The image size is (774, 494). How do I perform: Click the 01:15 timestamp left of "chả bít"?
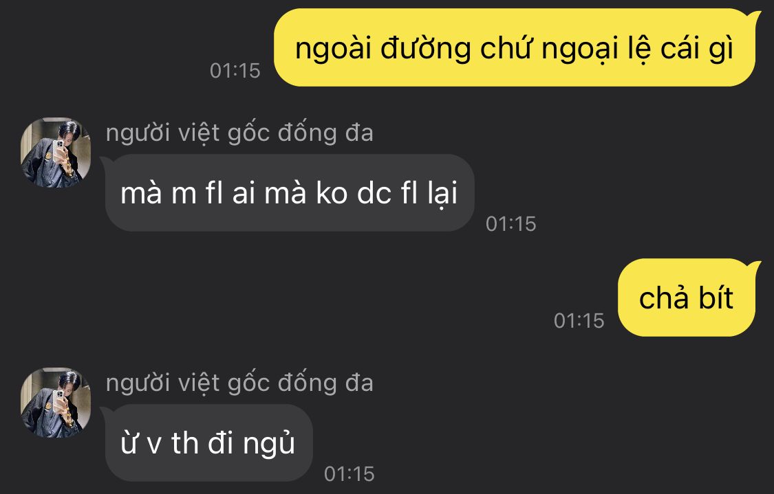point(579,320)
